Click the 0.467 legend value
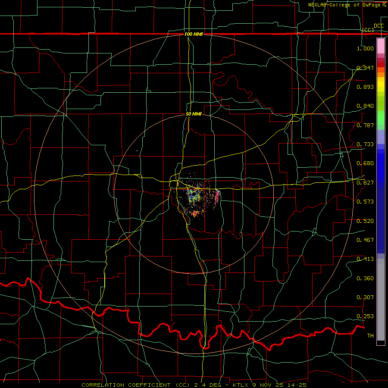 (365, 240)
